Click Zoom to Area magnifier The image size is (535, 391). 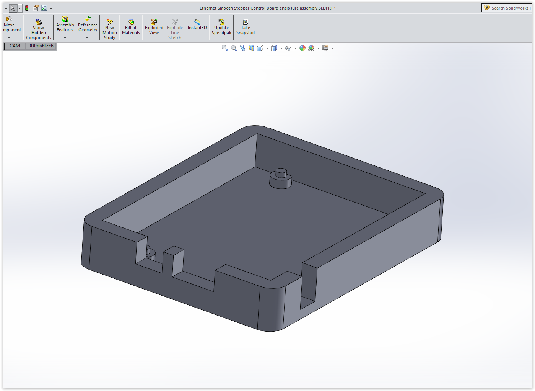click(x=234, y=48)
